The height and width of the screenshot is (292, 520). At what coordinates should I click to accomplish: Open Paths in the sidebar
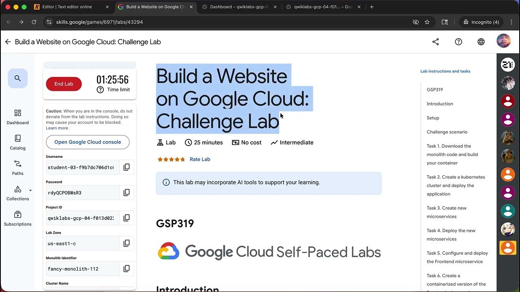[x=17, y=168]
